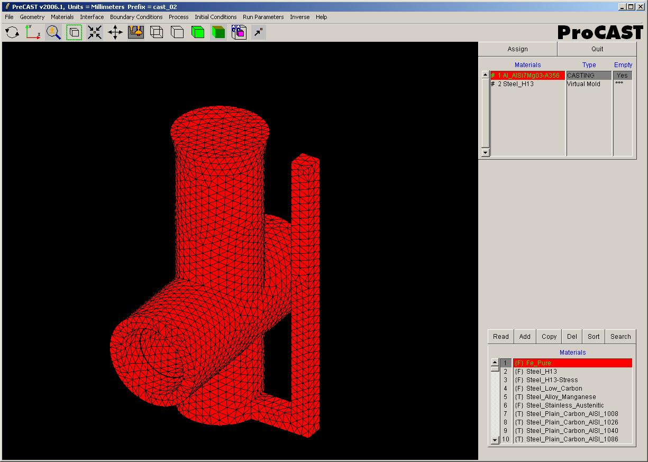Select Steel_Plain_Carbon_AISI_1008 material
Viewport: 648px width, 462px height.
[572, 414]
